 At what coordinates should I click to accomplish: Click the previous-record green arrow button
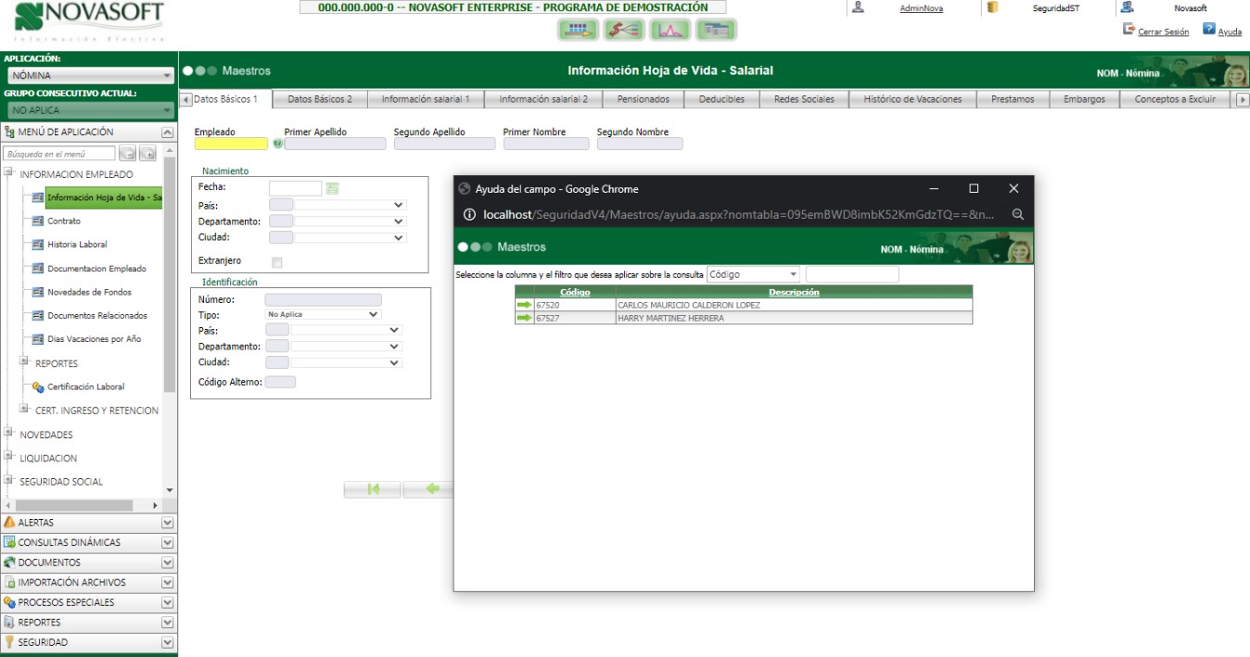[x=428, y=489]
